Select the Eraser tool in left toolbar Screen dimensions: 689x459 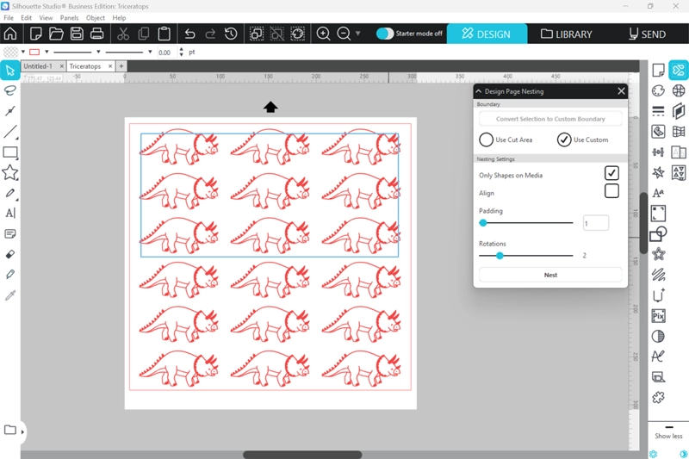click(10, 254)
